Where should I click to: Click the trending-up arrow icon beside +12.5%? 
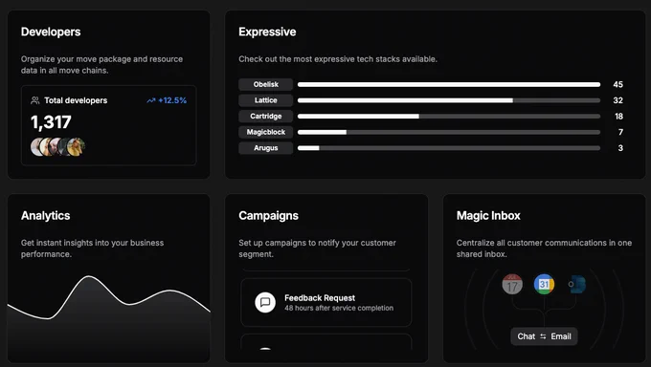coord(151,100)
